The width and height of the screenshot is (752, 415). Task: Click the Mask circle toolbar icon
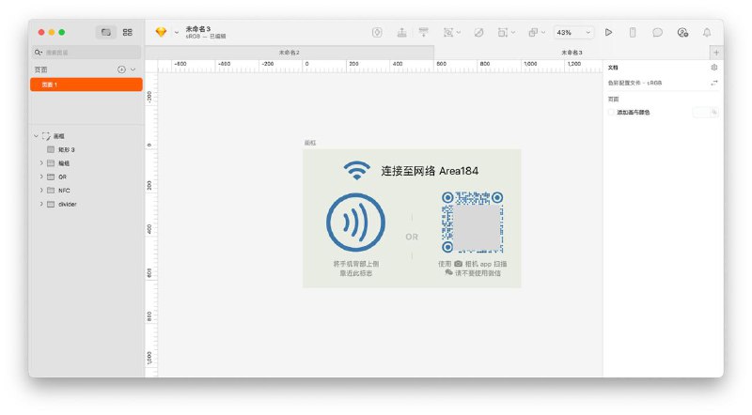click(x=478, y=32)
